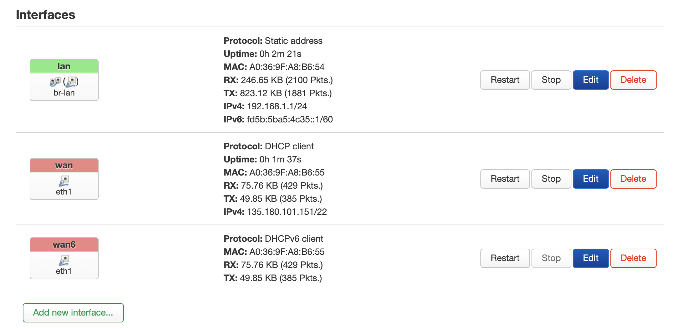Stop the lan interface

click(x=551, y=80)
